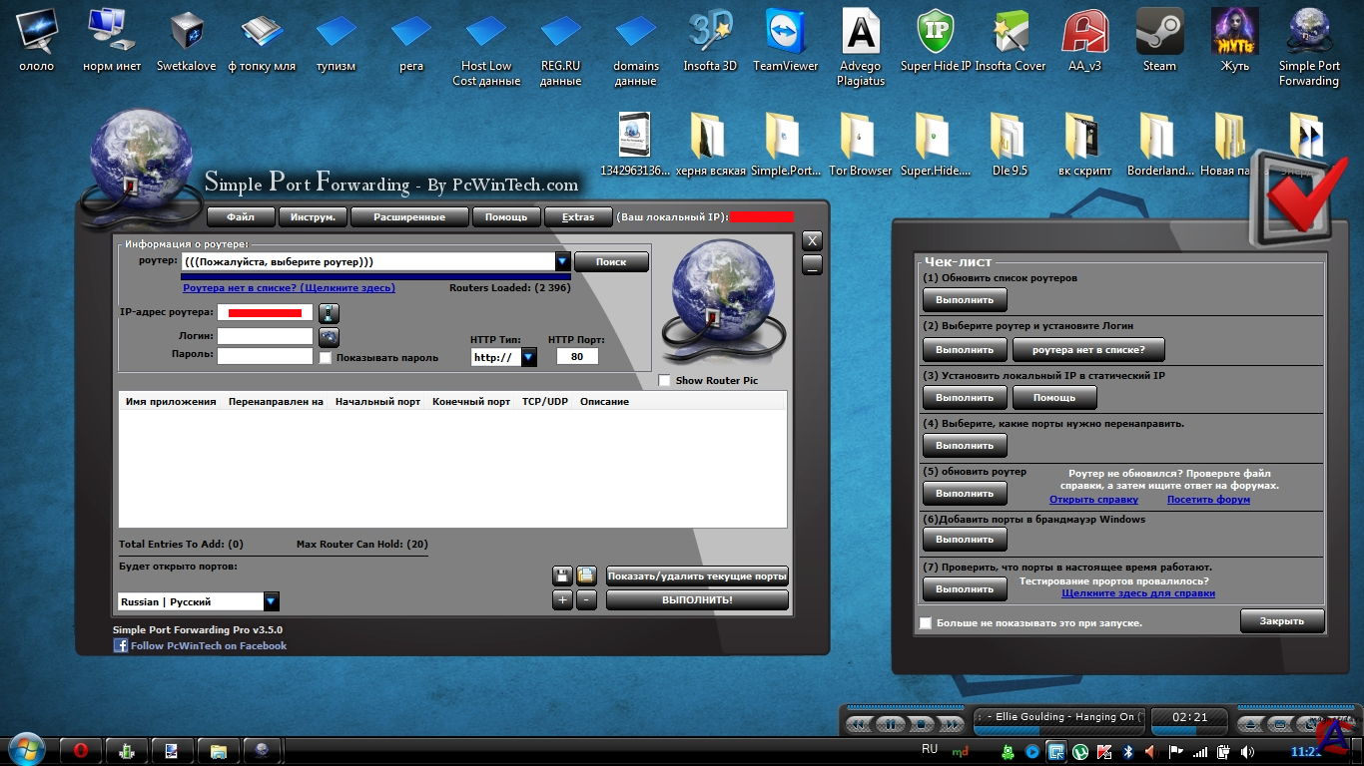
Task: Click the music player track progress bar
Action: point(1058,730)
